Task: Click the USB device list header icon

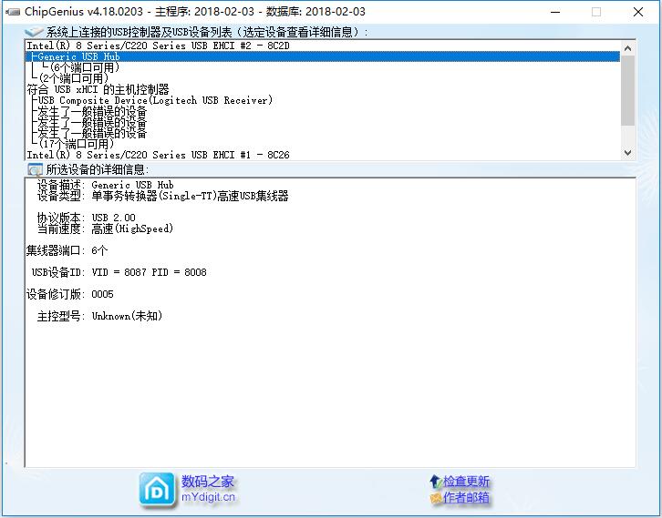Action: tap(34, 32)
